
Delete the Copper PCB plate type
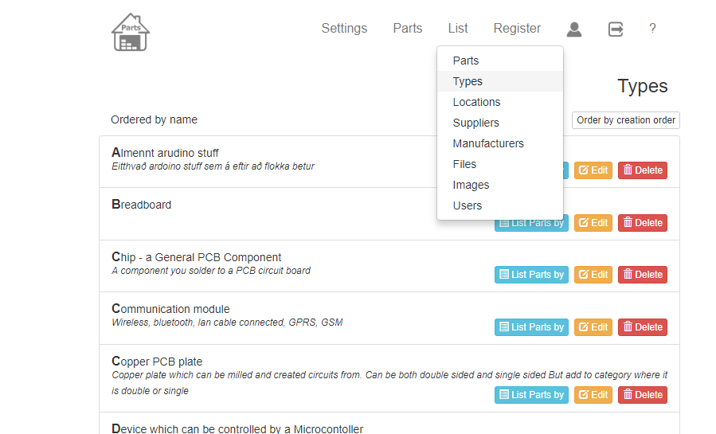point(643,395)
